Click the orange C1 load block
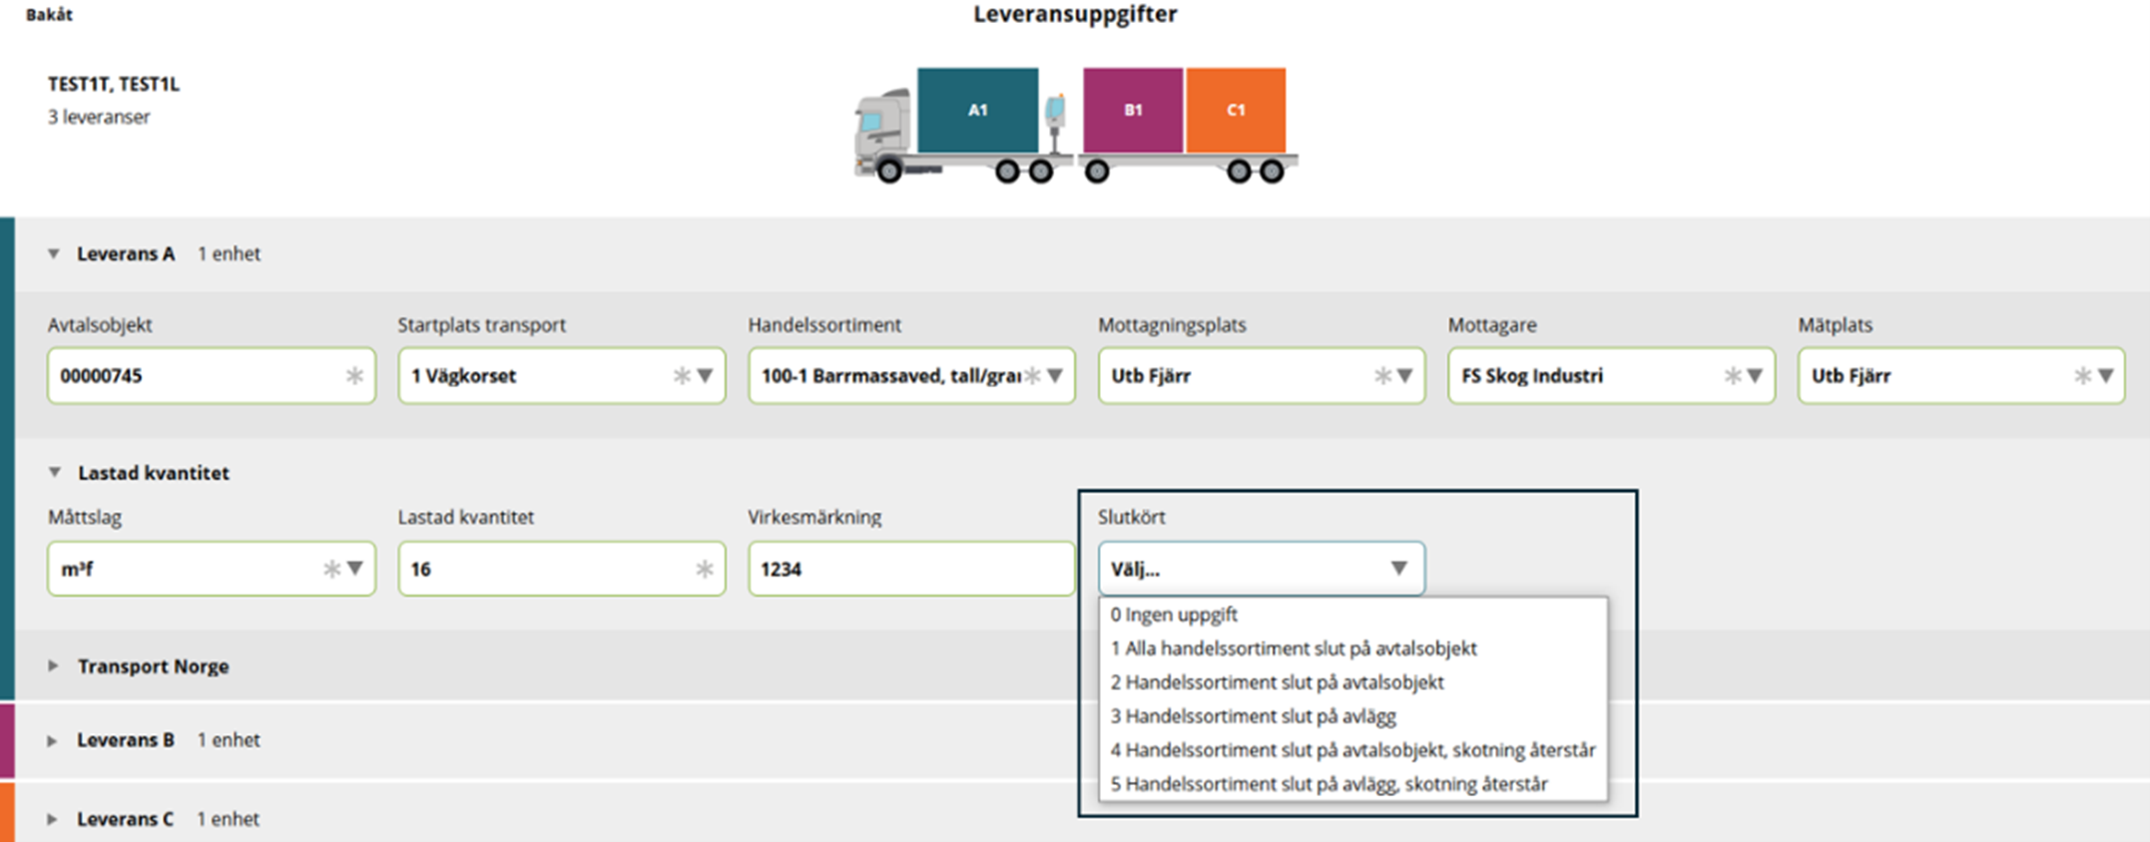 [1236, 110]
